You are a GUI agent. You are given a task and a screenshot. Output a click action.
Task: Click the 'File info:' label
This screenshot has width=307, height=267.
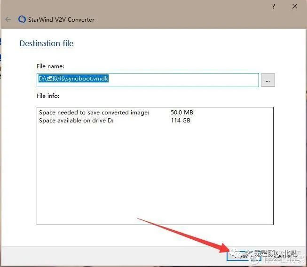point(48,96)
